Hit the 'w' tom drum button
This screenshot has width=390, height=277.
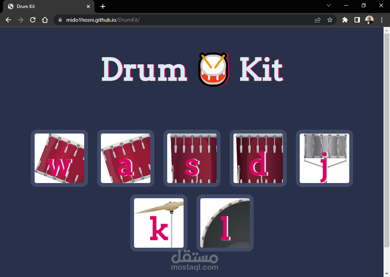59,158
